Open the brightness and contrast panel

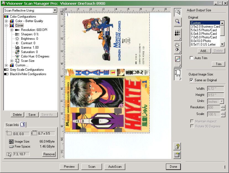click(x=178, y=48)
